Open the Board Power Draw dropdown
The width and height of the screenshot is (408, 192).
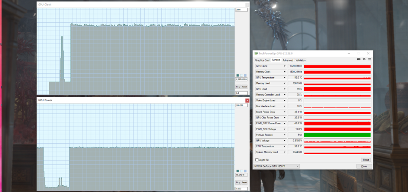click(284, 112)
